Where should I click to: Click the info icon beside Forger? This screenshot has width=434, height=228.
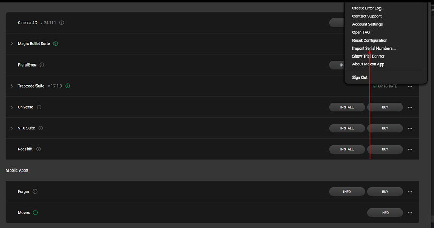pyautogui.click(x=35, y=191)
